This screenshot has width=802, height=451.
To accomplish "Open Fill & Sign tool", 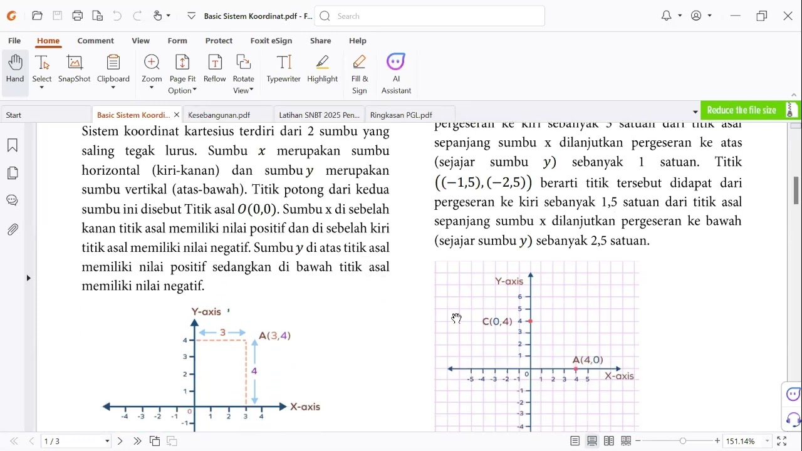I will coord(360,74).
